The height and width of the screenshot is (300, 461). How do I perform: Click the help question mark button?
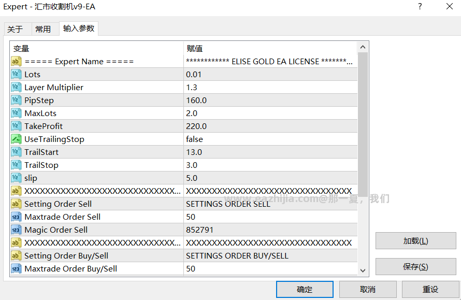[420, 6]
